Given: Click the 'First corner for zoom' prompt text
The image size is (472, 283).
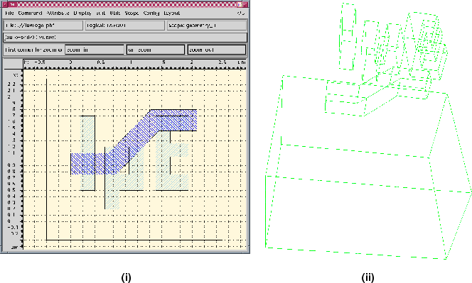Looking at the screenshot, I should click(33, 50).
